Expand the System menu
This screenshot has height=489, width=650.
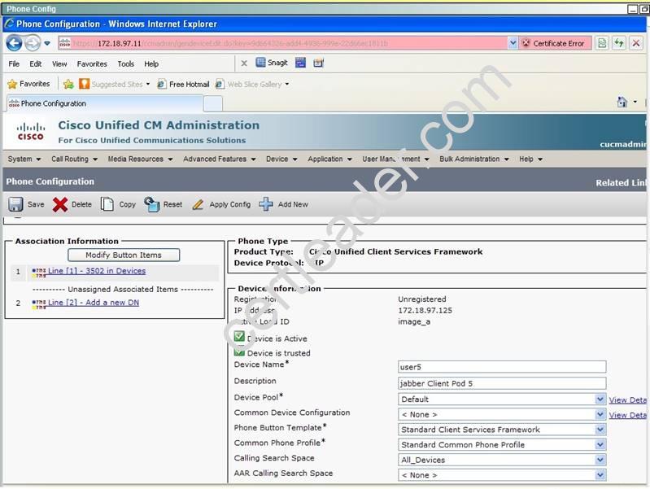[x=24, y=159]
